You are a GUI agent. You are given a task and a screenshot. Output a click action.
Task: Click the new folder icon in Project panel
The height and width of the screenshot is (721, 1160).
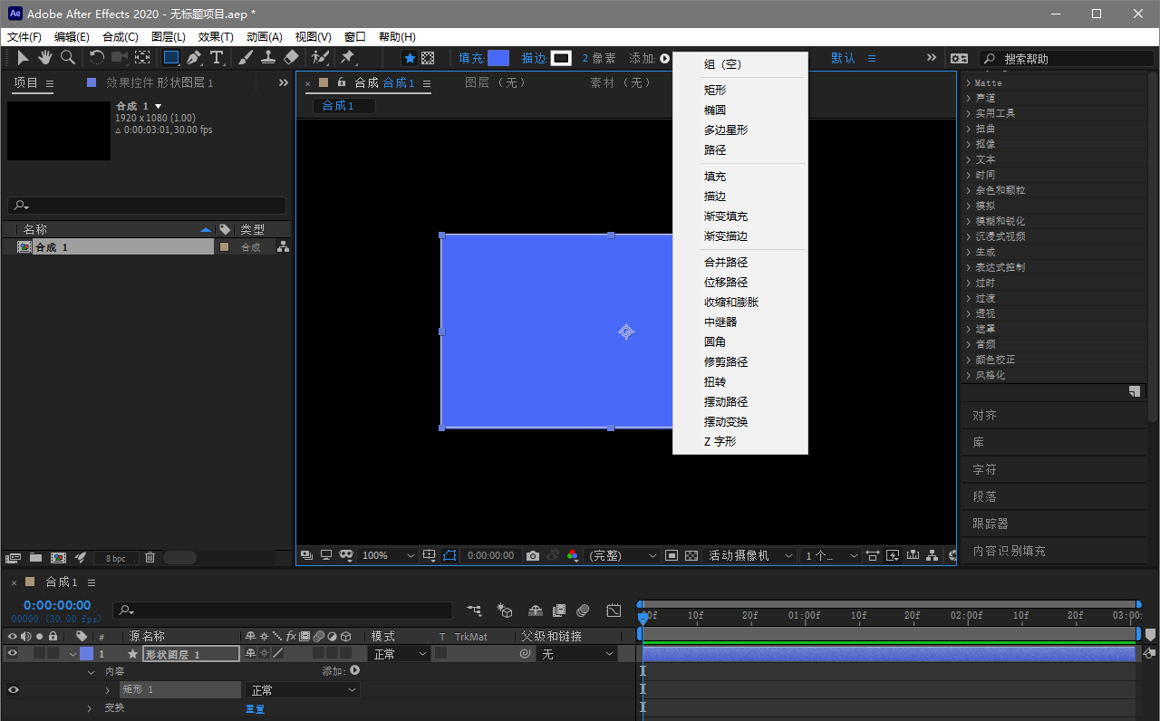[x=36, y=558]
